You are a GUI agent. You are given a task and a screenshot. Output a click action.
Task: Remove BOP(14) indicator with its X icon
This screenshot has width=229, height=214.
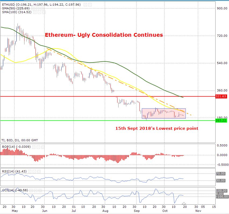click(x=43, y=147)
